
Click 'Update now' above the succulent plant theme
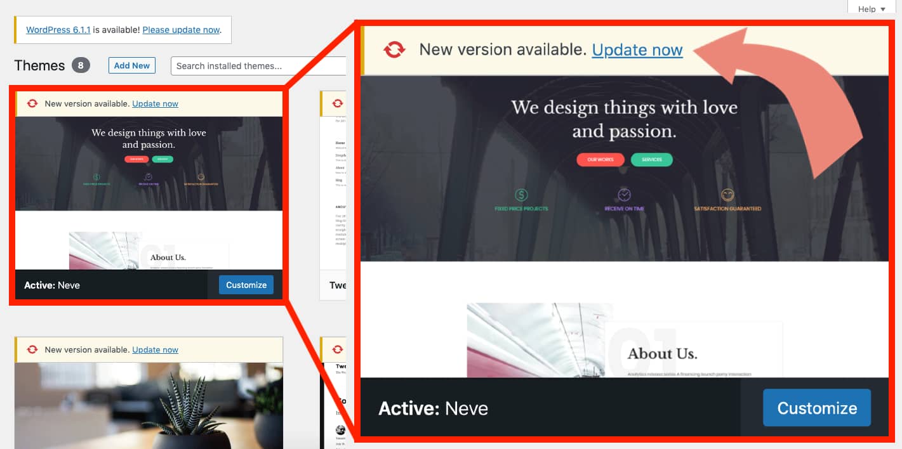click(155, 349)
